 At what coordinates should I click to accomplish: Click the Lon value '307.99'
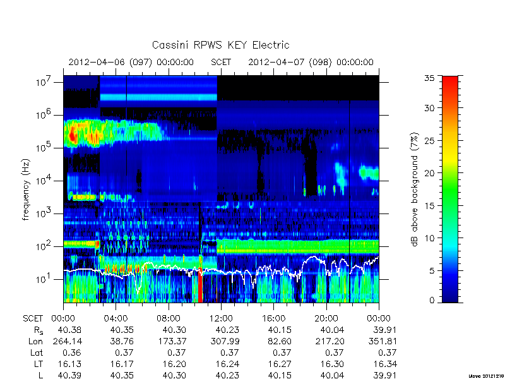point(224,341)
